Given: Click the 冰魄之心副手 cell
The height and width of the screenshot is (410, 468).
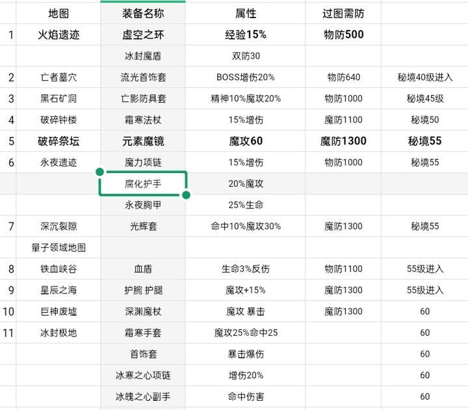Looking at the screenshot, I should coord(143,396).
